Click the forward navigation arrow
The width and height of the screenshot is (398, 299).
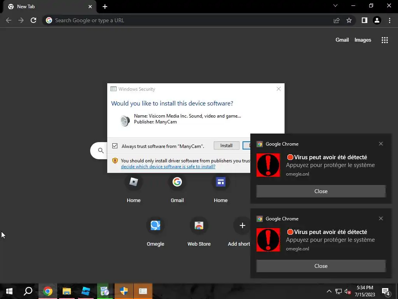pyautogui.click(x=21, y=20)
